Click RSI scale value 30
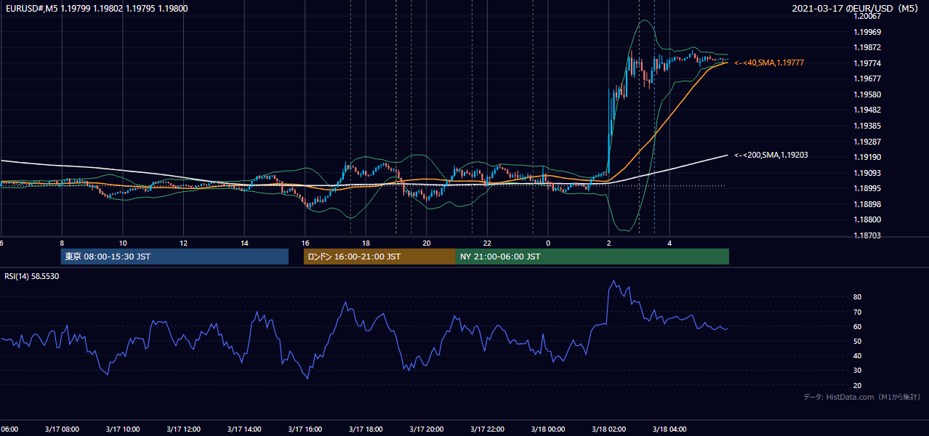This screenshot has width=929, height=436. pyautogui.click(x=858, y=370)
